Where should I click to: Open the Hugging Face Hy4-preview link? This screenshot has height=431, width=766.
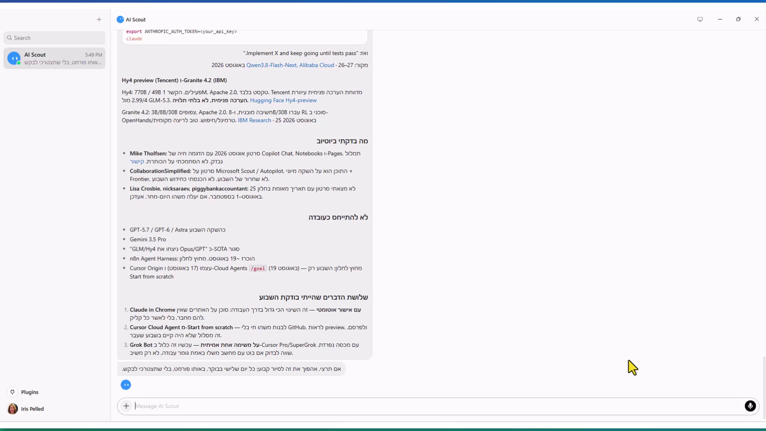tap(283, 100)
